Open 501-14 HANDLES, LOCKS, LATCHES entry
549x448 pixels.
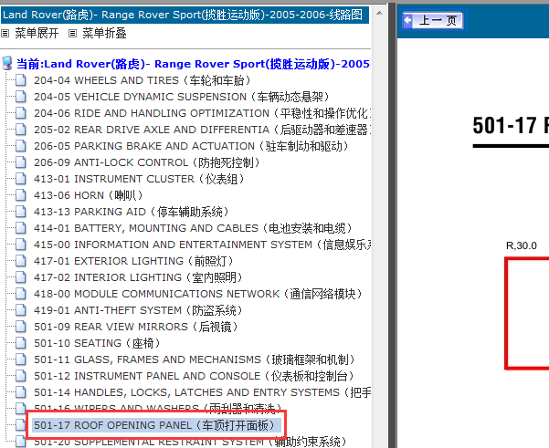coord(202,392)
